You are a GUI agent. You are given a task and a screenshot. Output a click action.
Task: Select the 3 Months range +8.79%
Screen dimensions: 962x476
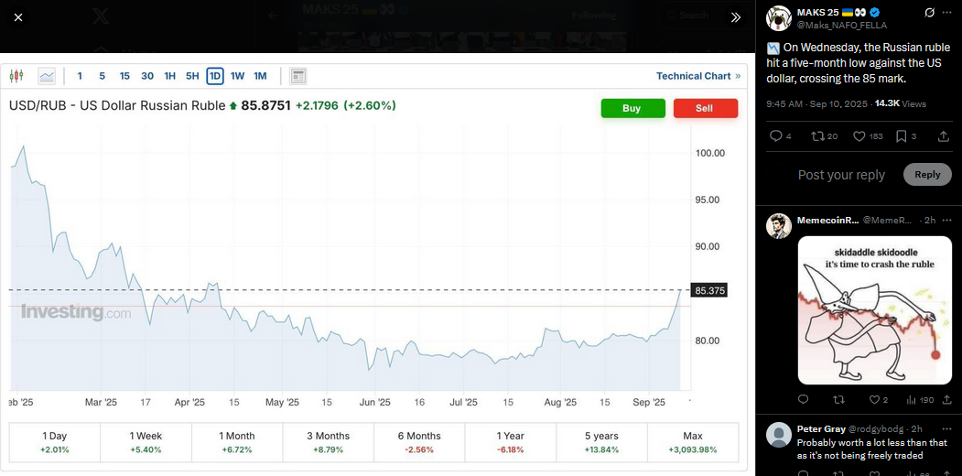(x=329, y=442)
